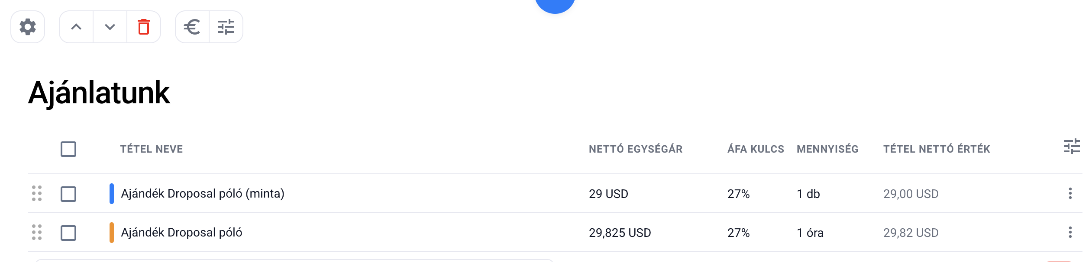
Task: Click orange color marker of second item
Action: [112, 232]
